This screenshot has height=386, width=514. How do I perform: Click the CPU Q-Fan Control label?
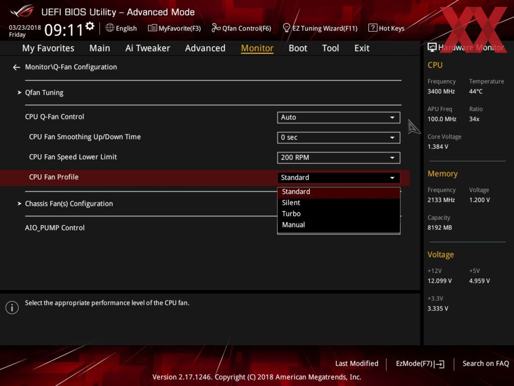[x=54, y=117]
